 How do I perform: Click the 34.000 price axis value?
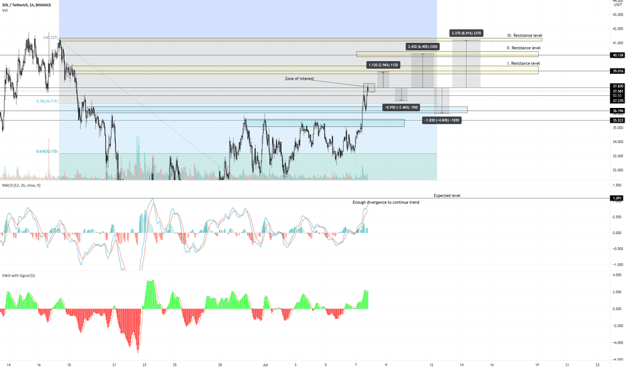point(618,142)
